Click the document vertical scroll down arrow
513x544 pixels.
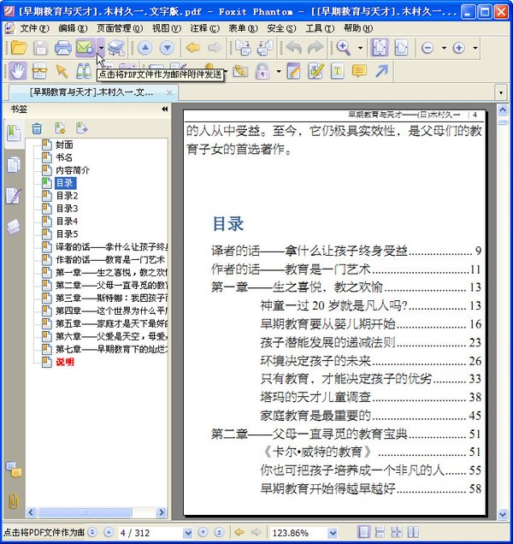(x=503, y=514)
